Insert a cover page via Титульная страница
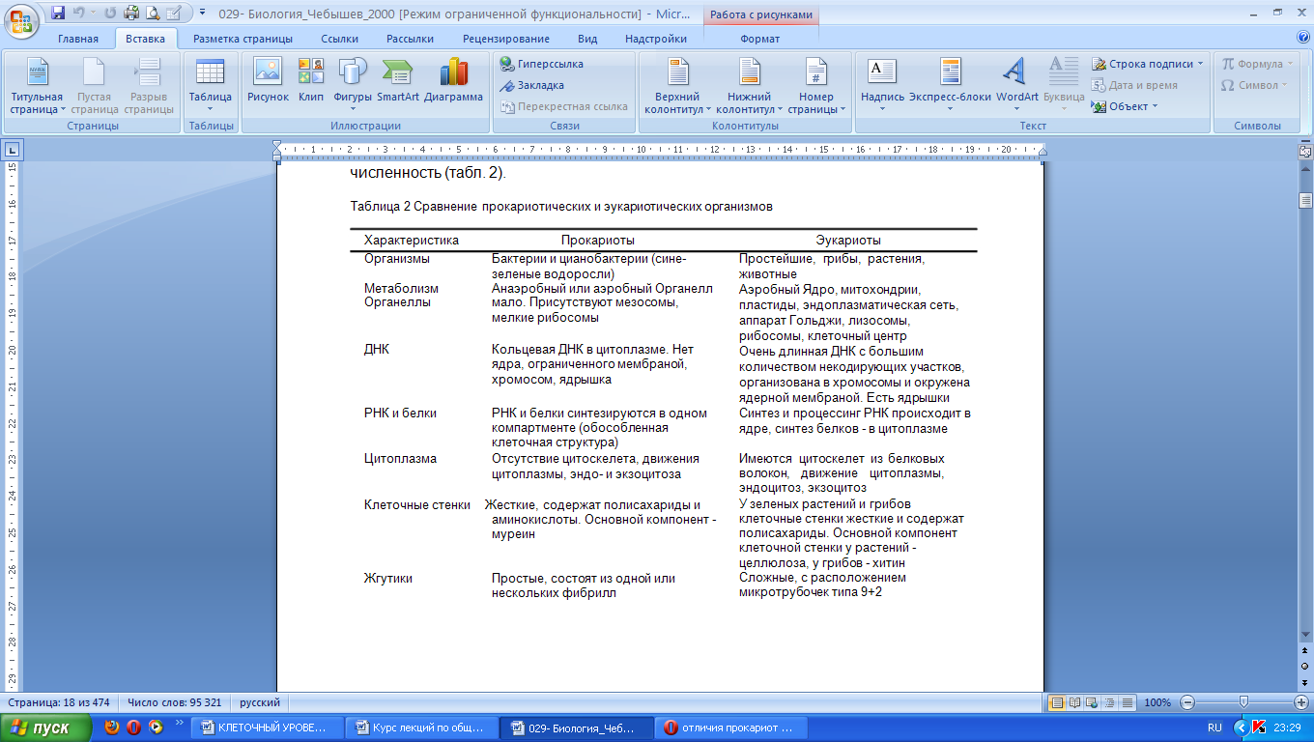1314x742 pixels. [x=37, y=87]
